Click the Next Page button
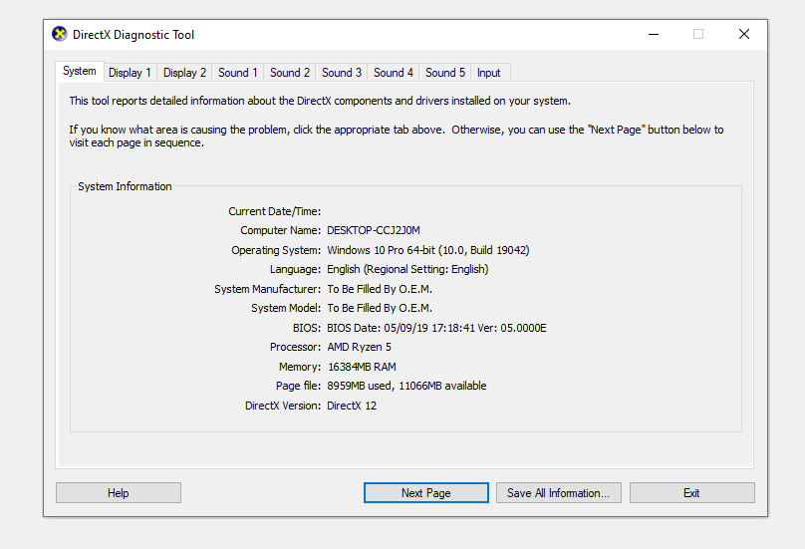 pos(426,493)
